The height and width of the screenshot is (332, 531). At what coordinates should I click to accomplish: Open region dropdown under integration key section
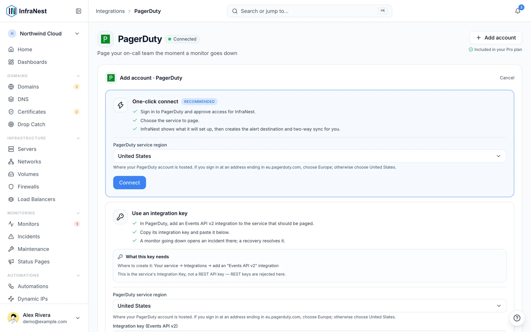point(310,306)
